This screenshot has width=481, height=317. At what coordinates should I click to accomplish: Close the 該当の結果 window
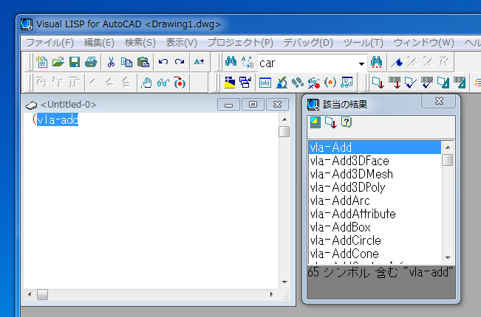[x=439, y=101]
